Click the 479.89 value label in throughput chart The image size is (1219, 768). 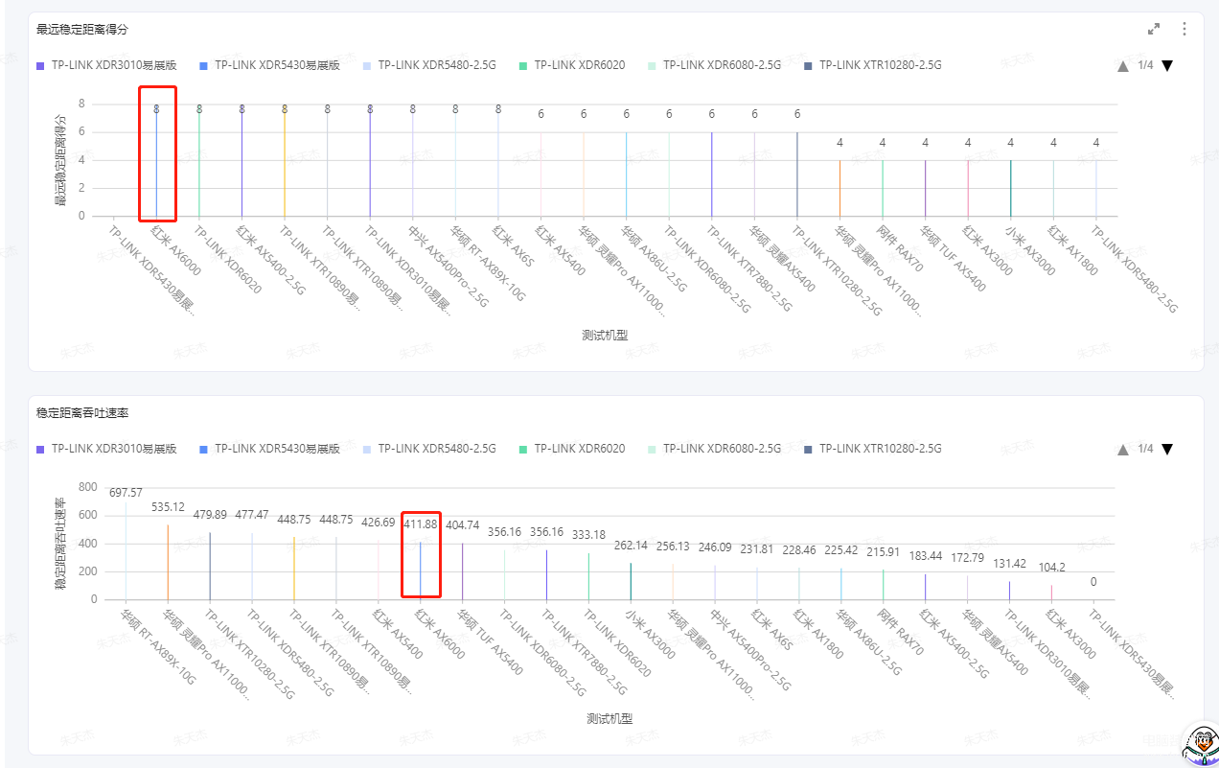pyautogui.click(x=210, y=515)
